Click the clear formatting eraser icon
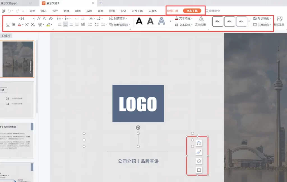Viewport: 287px width, 182px height. tap(51, 18)
